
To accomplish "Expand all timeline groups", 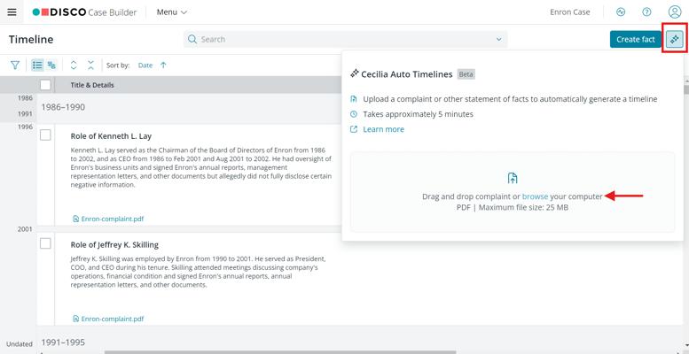I will click(73, 65).
